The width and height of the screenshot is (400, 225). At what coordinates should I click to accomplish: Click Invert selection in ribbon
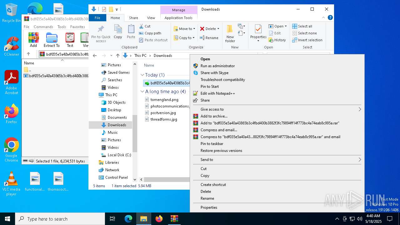pyautogui.click(x=307, y=40)
